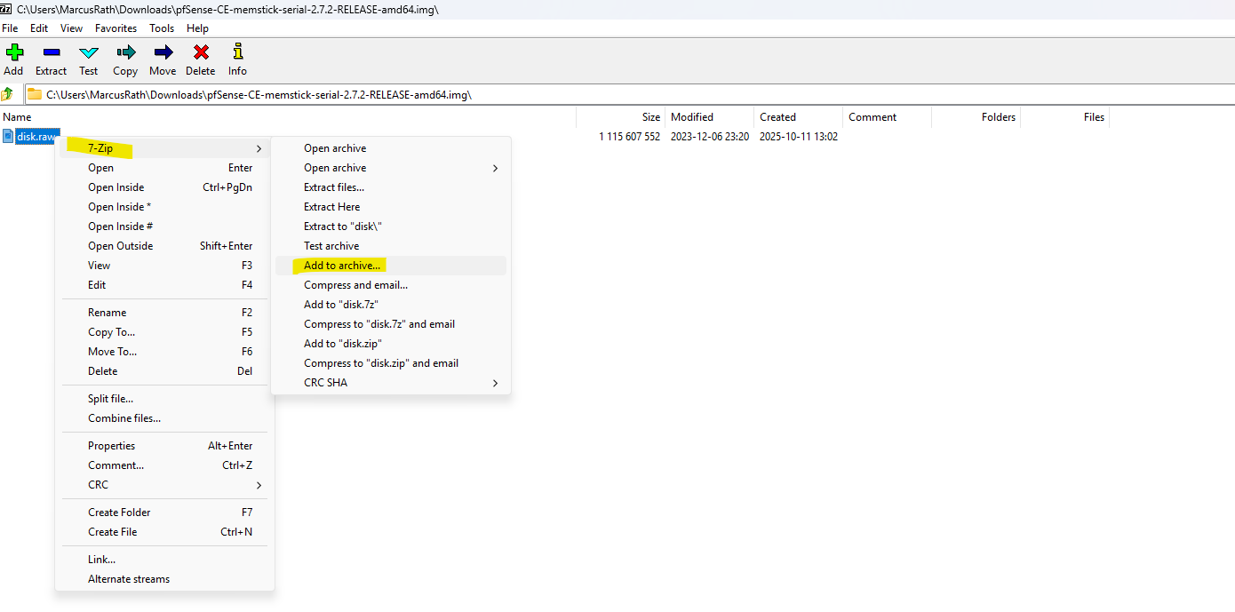
Task: Choose Open Inside # entry
Action: point(164,227)
